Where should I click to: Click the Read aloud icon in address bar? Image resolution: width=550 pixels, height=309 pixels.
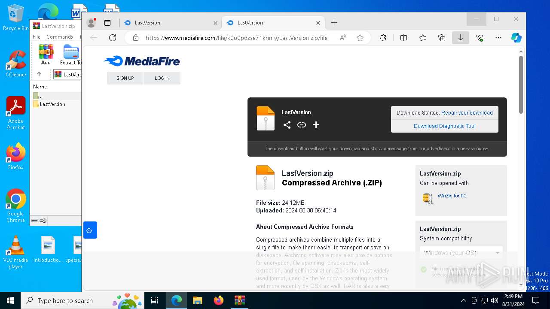coord(343,38)
